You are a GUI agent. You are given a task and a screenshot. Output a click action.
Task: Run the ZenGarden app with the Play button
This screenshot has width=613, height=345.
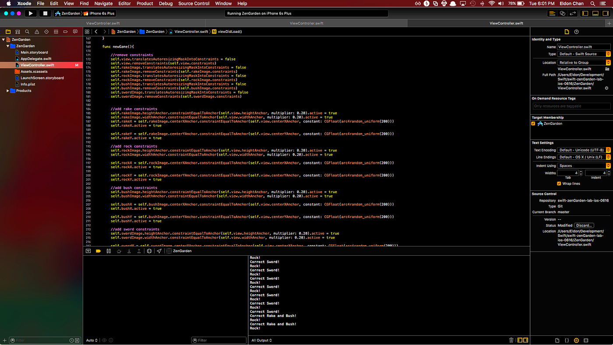point(31,13)
